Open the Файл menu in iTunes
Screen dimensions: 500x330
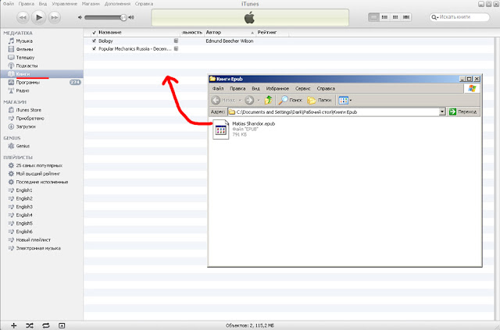9,4
